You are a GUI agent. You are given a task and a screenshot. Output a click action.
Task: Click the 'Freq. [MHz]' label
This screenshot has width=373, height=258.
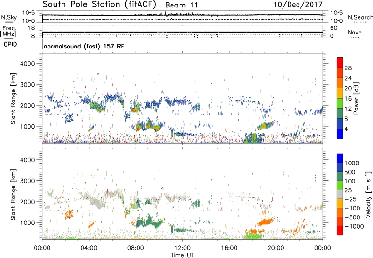pos(8,31)
